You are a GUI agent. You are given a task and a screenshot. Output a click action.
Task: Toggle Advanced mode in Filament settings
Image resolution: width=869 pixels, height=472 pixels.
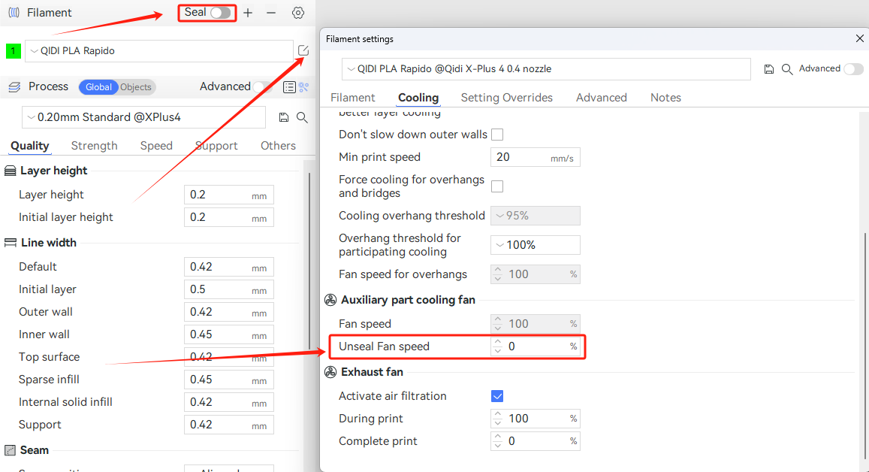click(853, 69)
